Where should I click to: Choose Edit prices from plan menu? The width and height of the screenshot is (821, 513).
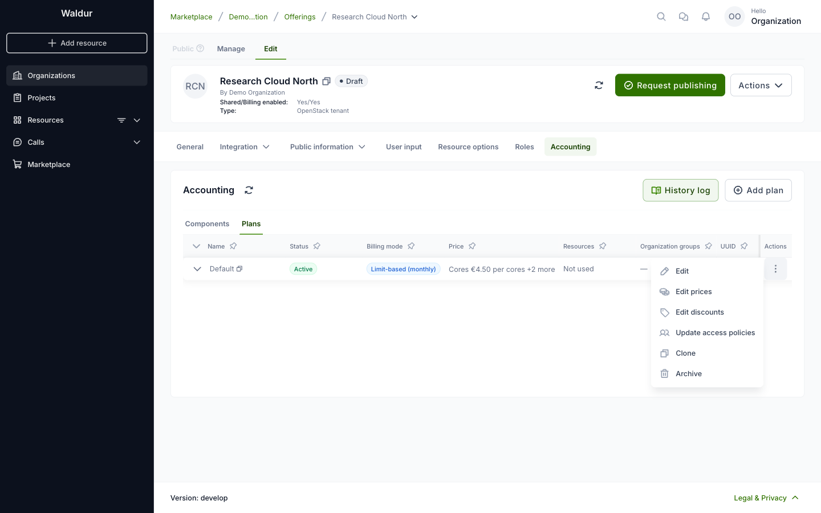tap(707, 291)
